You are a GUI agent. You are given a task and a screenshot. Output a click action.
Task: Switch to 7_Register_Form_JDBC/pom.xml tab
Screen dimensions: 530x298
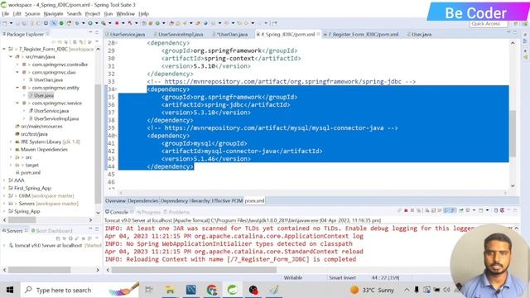coord(361,34)
